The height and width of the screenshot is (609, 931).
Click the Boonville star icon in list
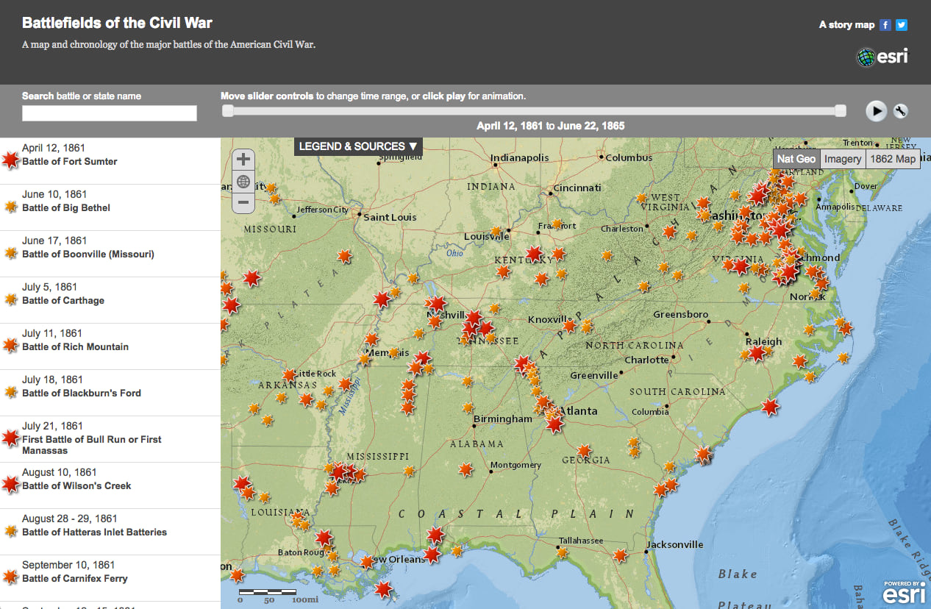coord(10,253)
